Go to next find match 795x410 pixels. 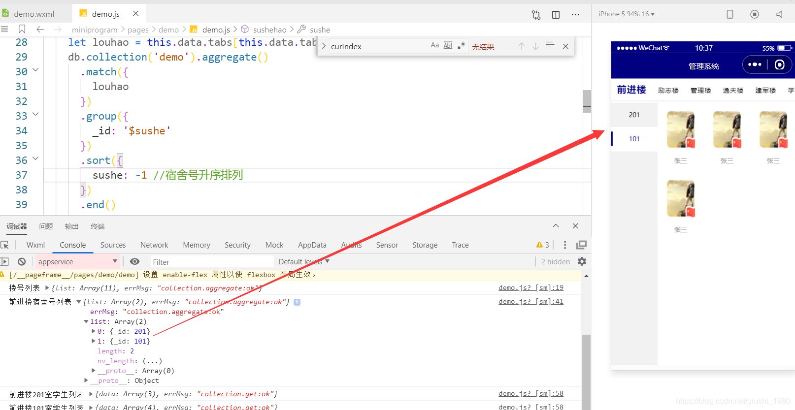(535, 46)
